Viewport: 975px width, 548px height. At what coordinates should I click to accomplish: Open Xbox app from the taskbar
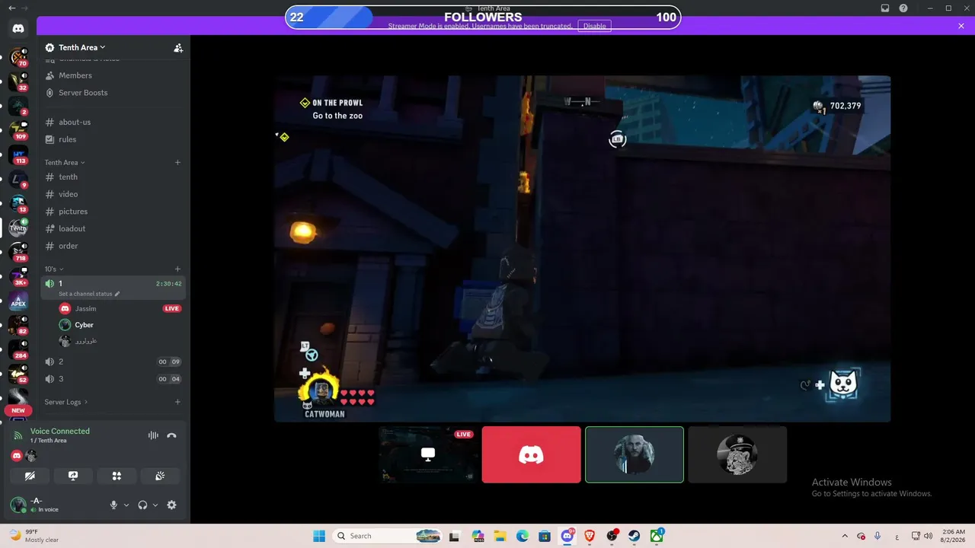coord(657,536)
